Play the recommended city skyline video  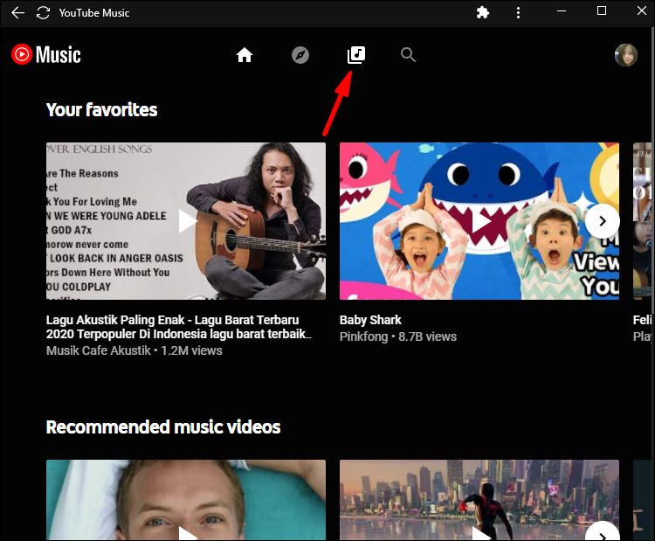tap(479, 500)
